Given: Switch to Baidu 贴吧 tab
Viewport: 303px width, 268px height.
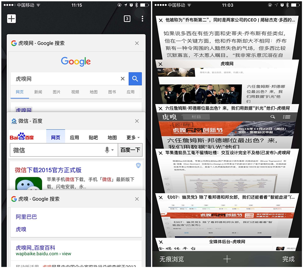Looking at the screenshot, I should 93,137.
